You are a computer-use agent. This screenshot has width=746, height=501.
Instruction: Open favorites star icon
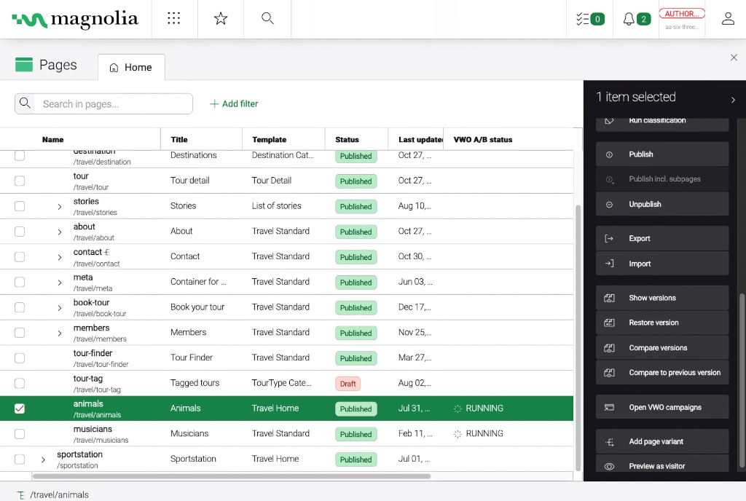[221, 19]
